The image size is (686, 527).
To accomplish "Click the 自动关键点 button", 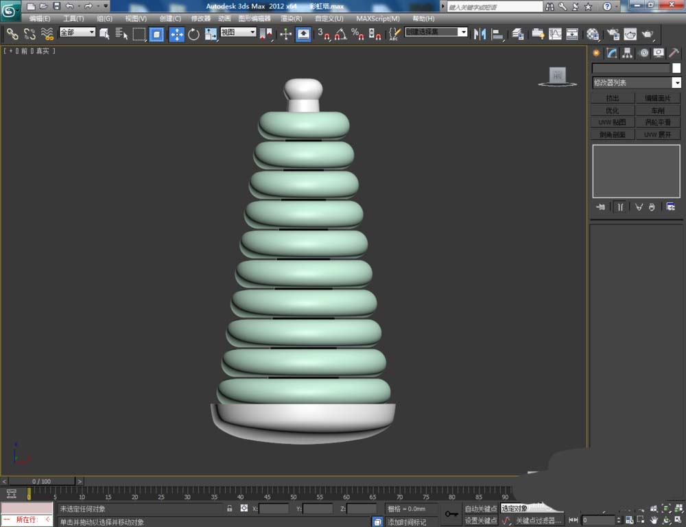I will [x=480, y=508].
